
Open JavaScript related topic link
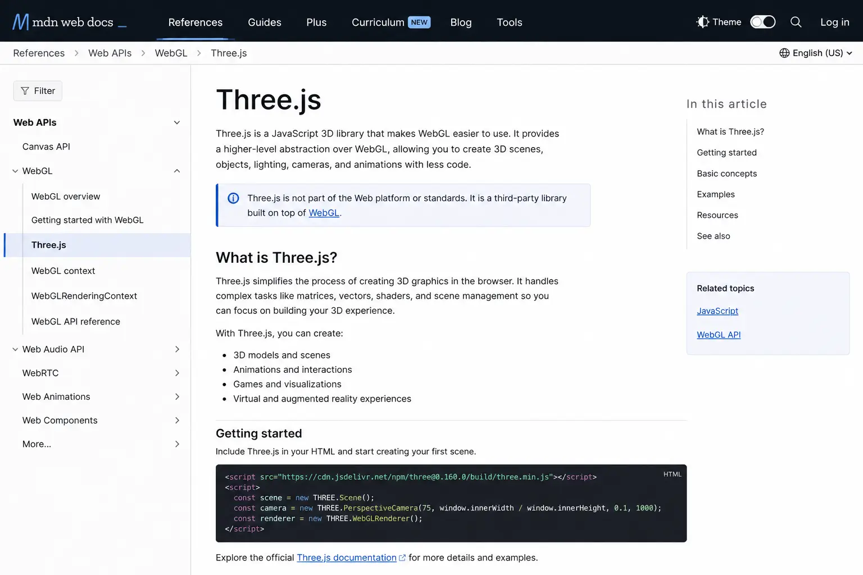[x=717, y=311]
